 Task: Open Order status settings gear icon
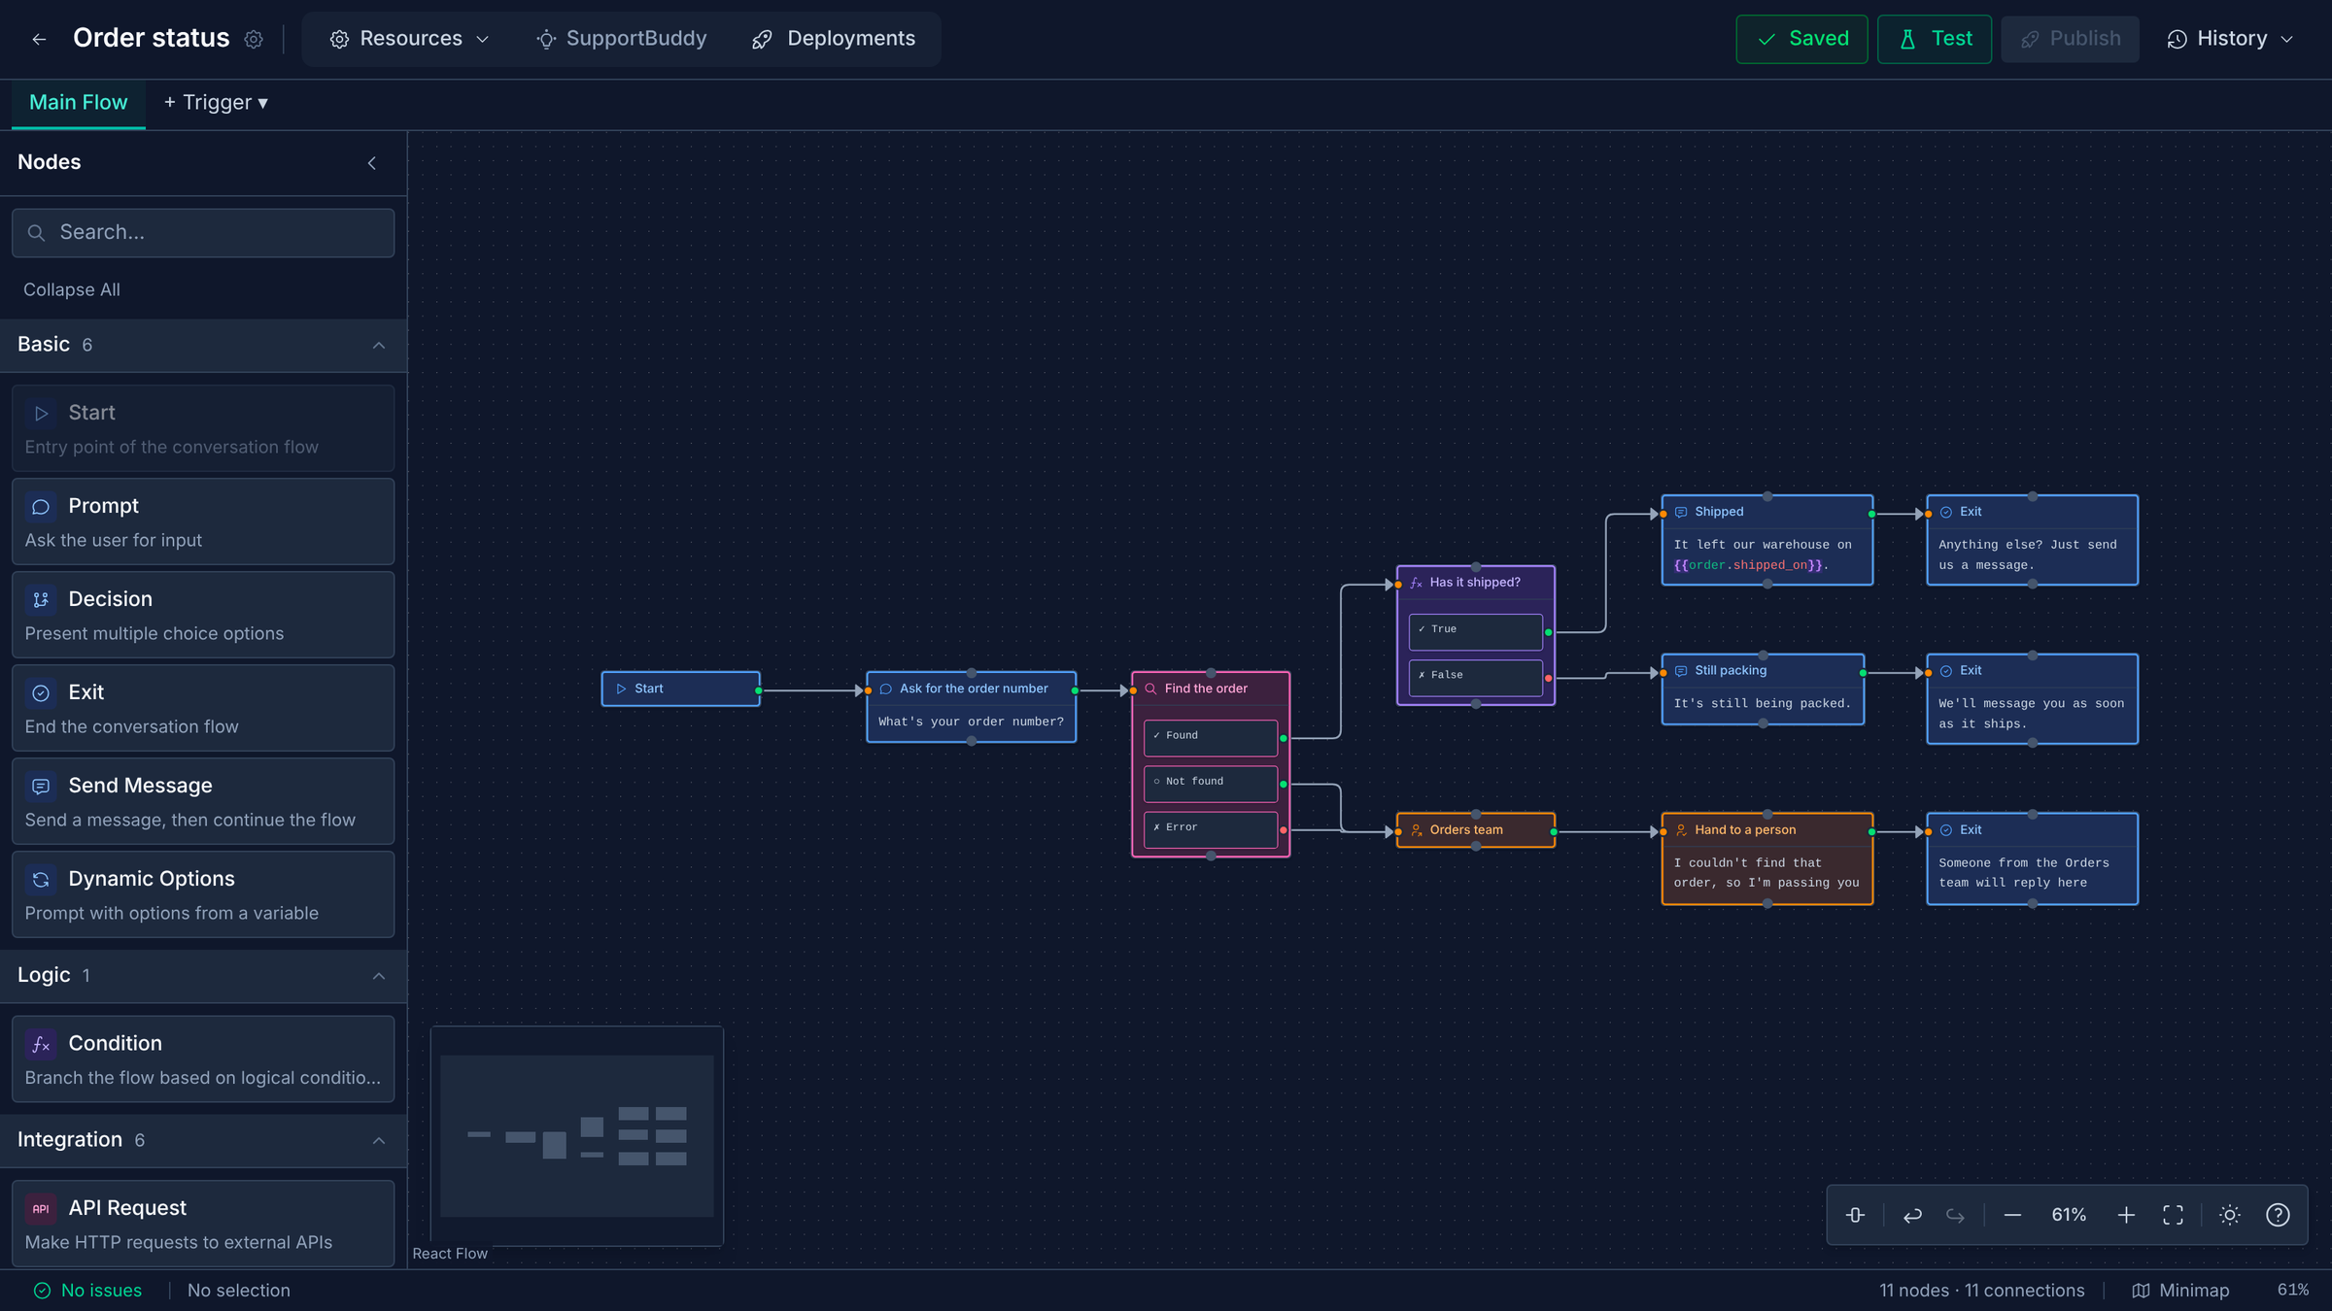[x=254, y=39]
